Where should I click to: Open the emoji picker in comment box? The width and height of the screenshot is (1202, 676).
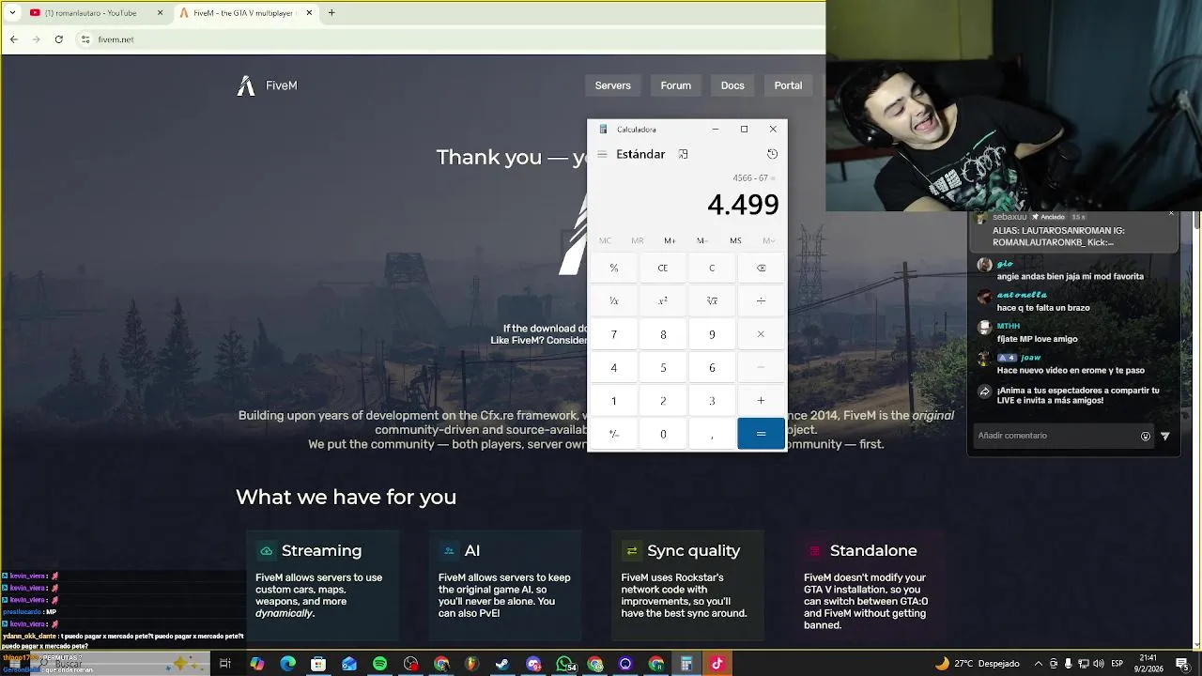click(1145, 436)
